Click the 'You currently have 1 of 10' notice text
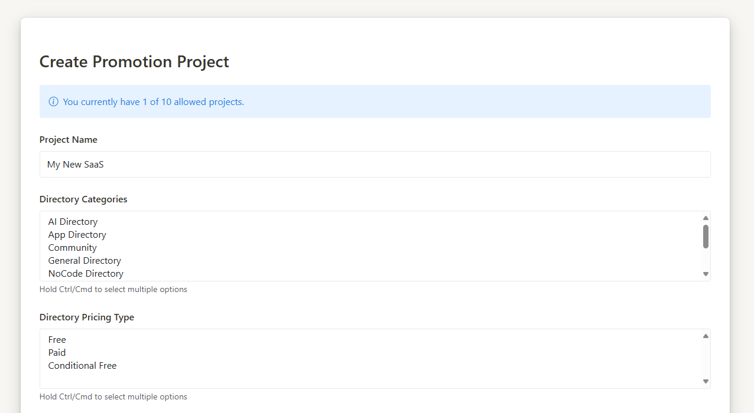 click(154, 101)
